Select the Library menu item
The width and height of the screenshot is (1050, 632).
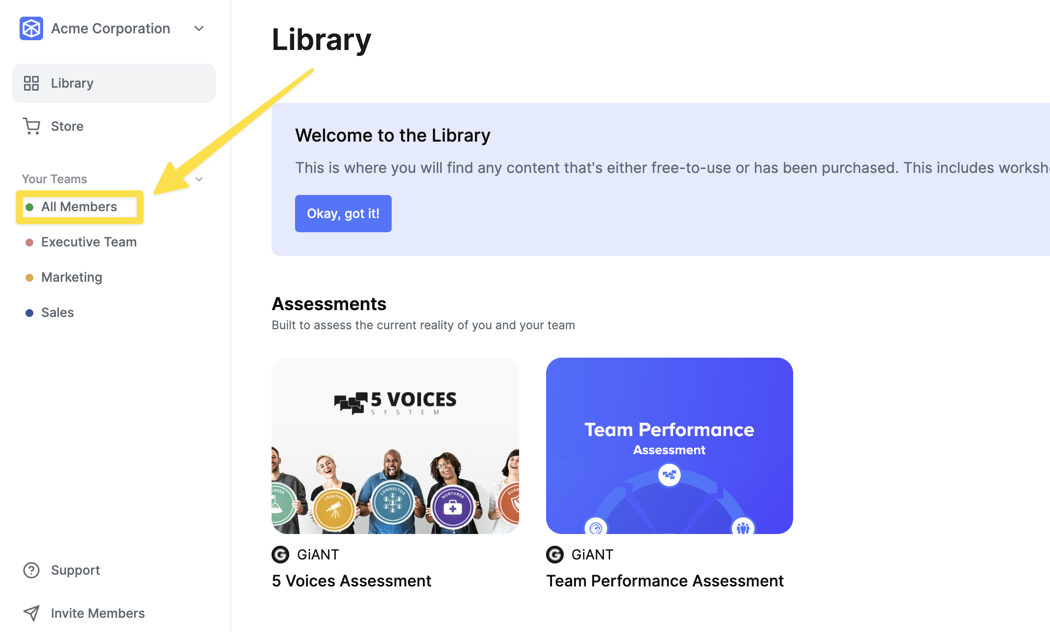(x=114, y=83)
